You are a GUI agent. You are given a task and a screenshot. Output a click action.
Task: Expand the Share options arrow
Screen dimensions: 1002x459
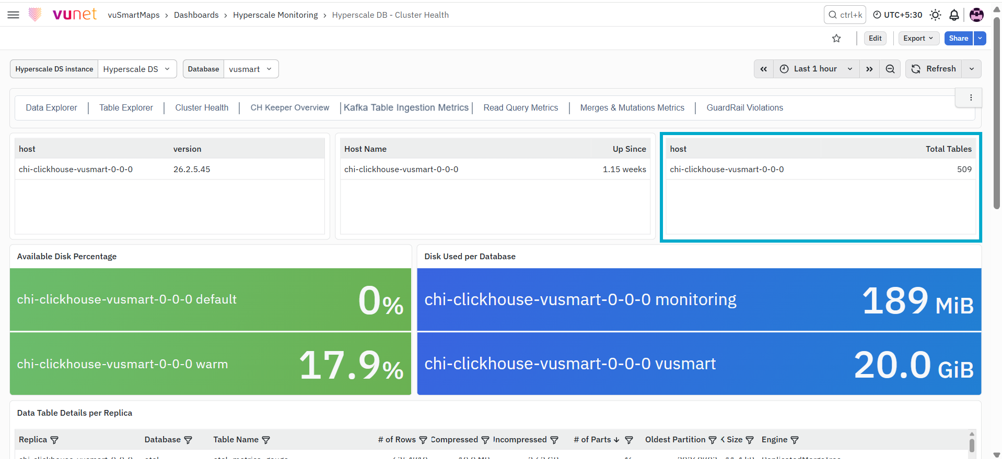[x=980, y=38]
